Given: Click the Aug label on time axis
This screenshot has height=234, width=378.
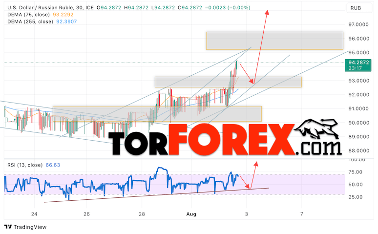Looking at the screenshot, I should pos(191,214).
